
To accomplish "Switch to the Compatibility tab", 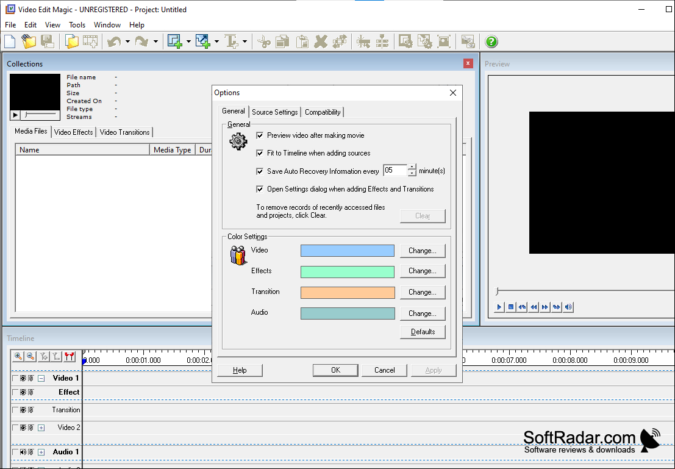I will pos(323,112).
